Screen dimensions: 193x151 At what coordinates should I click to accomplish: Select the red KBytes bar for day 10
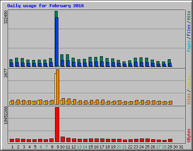tap(63, 139)
